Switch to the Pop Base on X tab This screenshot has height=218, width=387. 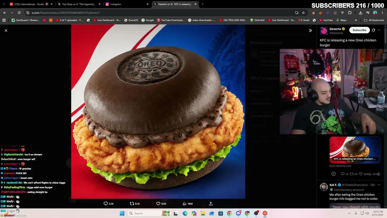[x=79, y=4]
